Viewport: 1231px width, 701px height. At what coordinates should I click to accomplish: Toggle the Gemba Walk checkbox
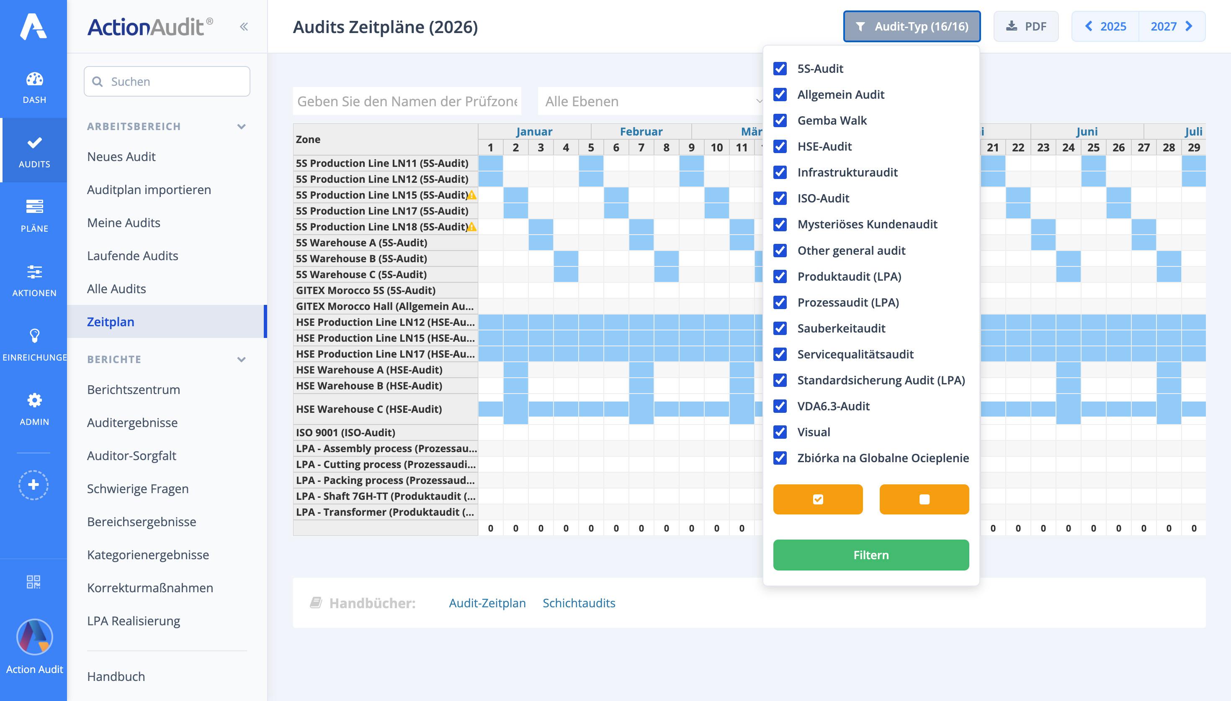(x=780, y=120)
